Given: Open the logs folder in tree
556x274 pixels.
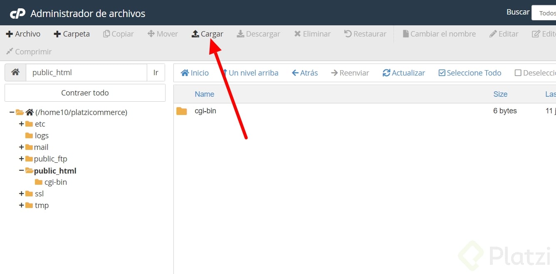Looking at the screenshot, I should [42, 136].
